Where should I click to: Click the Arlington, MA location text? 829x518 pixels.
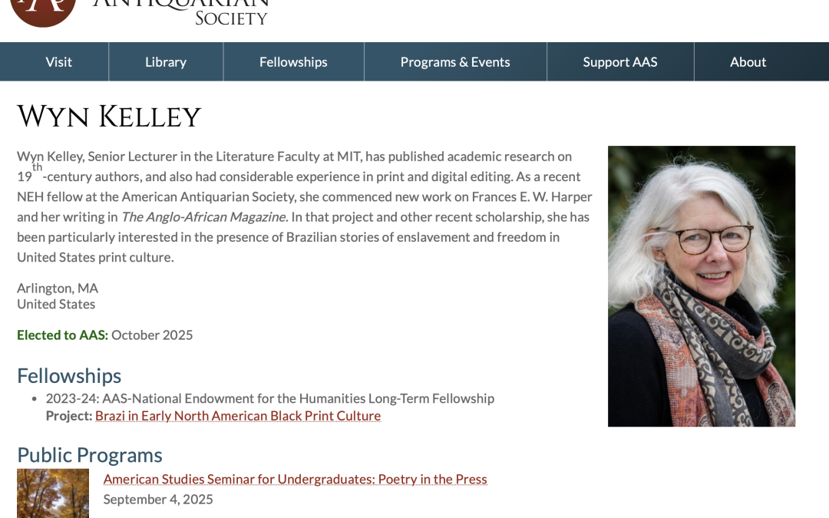pos(56,288)
